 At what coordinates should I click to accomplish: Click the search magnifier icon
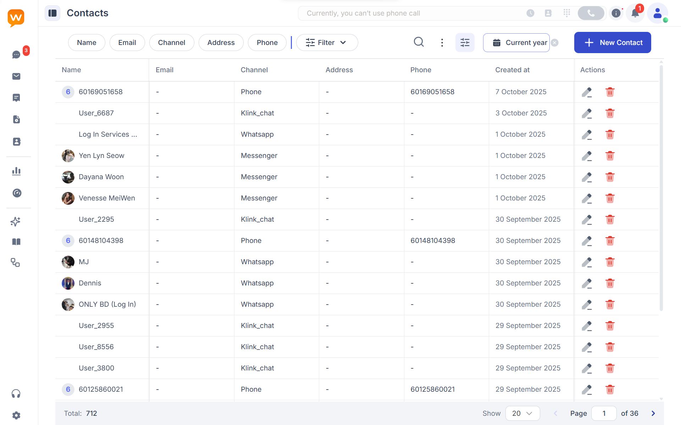[x=419, y=42]
